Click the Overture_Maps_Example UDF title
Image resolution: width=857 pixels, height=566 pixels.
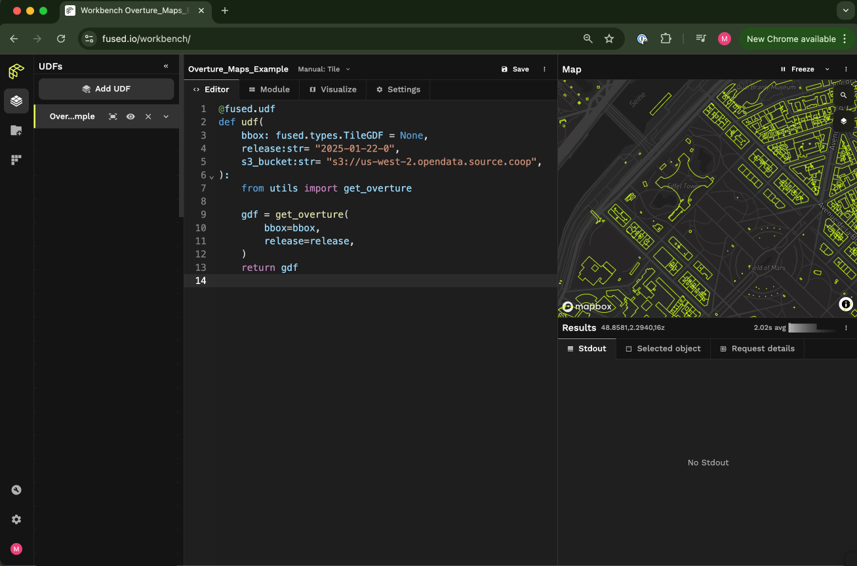coord(238,69)
